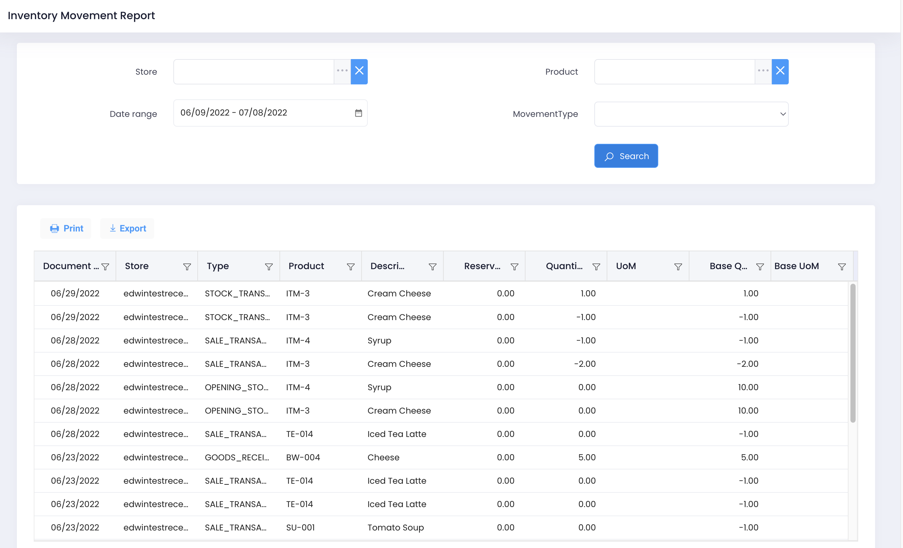
Task: Filter the Type column
Action: pyautogui.click(x=269, y=267)
